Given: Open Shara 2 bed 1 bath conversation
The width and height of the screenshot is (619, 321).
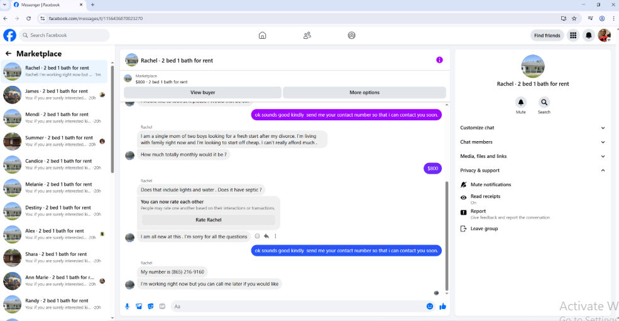Looking at the screenshot, I should click(x=55, y=257).
